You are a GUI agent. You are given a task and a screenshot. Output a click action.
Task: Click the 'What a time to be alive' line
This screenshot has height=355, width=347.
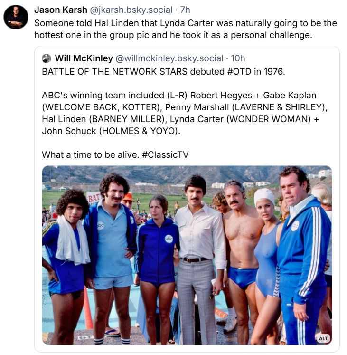(x=90, y=154)
